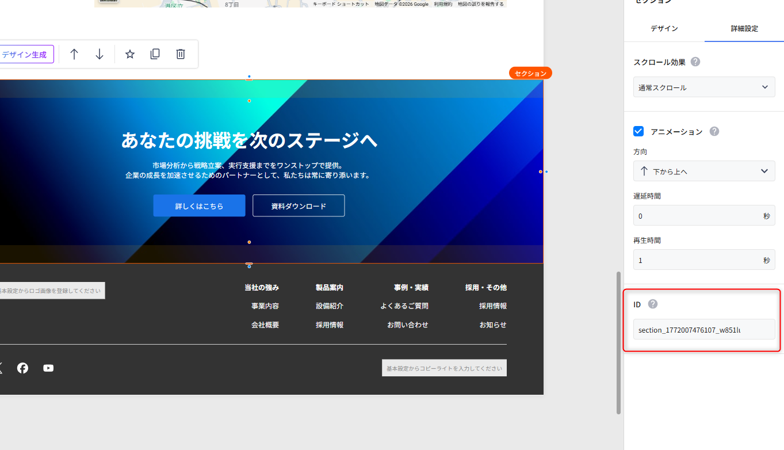Click the YouTube icon in the footer
The image size is (784, 450).
[48, 368]
